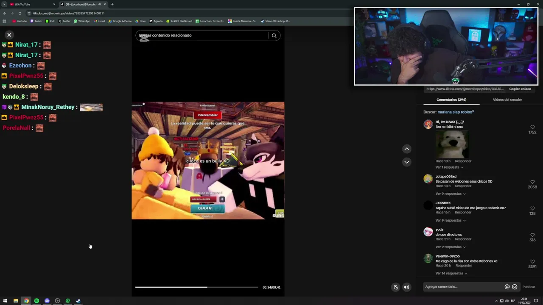Image resolution: width=543 pixels, height=305 pixels.
Task: Click the search magnifier icon
Action: point(274,36)
